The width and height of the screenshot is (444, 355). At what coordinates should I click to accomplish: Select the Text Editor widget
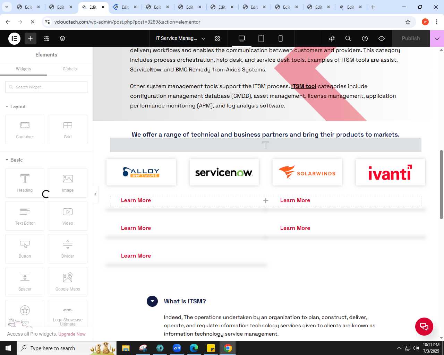25,216
